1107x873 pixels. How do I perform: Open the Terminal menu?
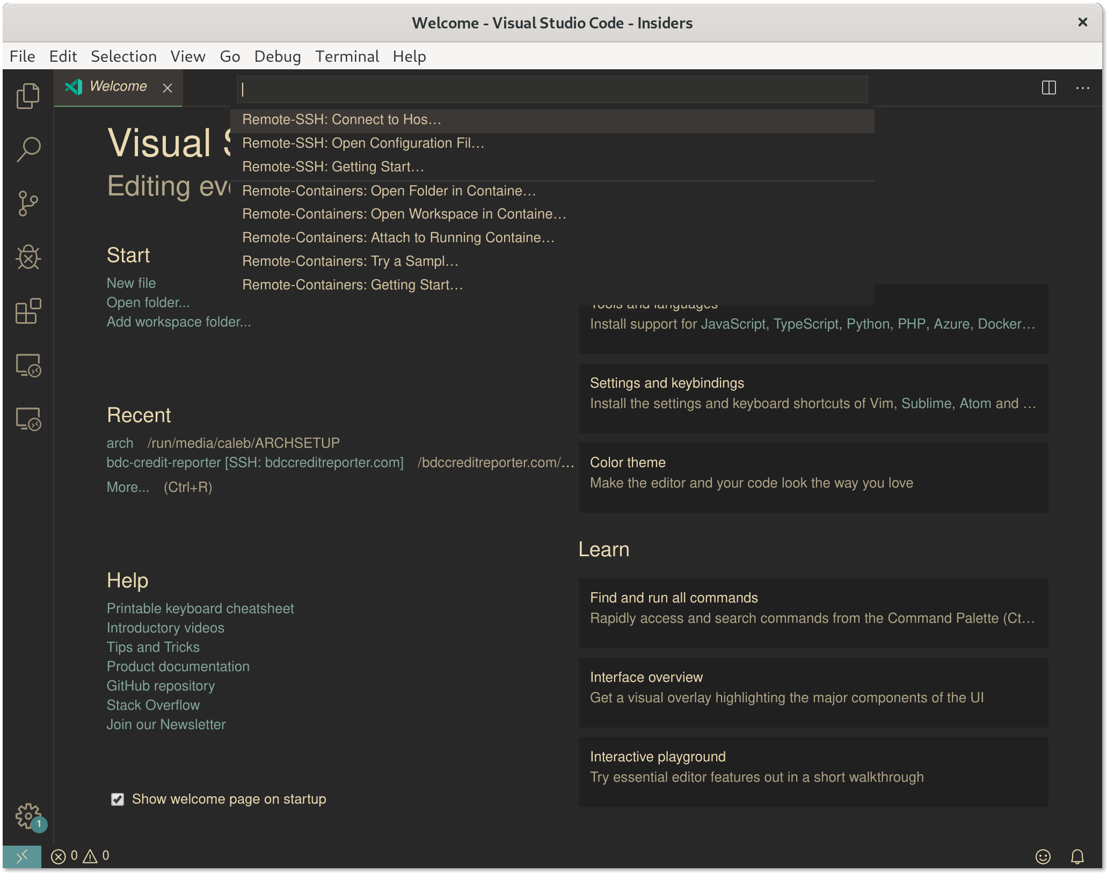(347, 56)
